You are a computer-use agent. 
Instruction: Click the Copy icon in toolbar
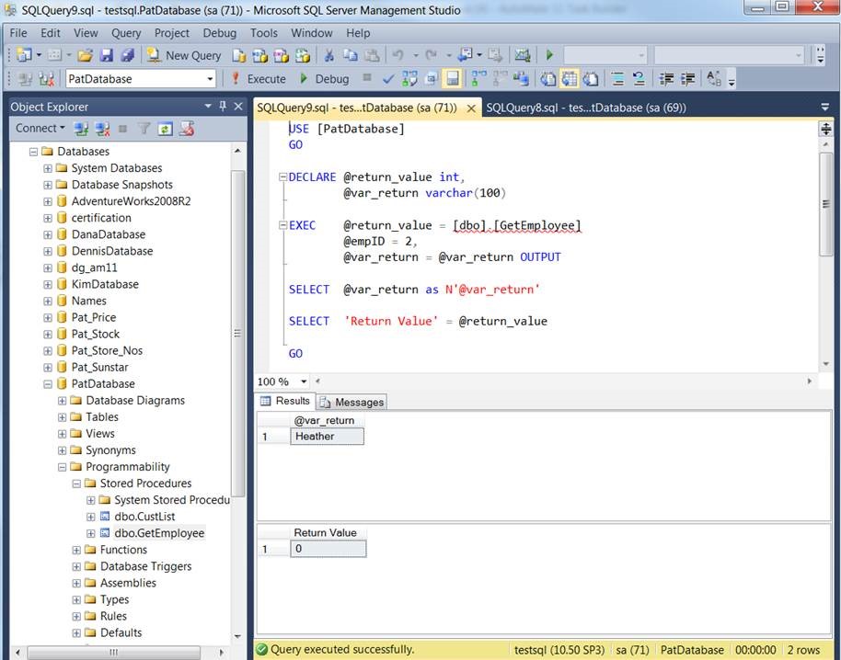pos(351,55)
